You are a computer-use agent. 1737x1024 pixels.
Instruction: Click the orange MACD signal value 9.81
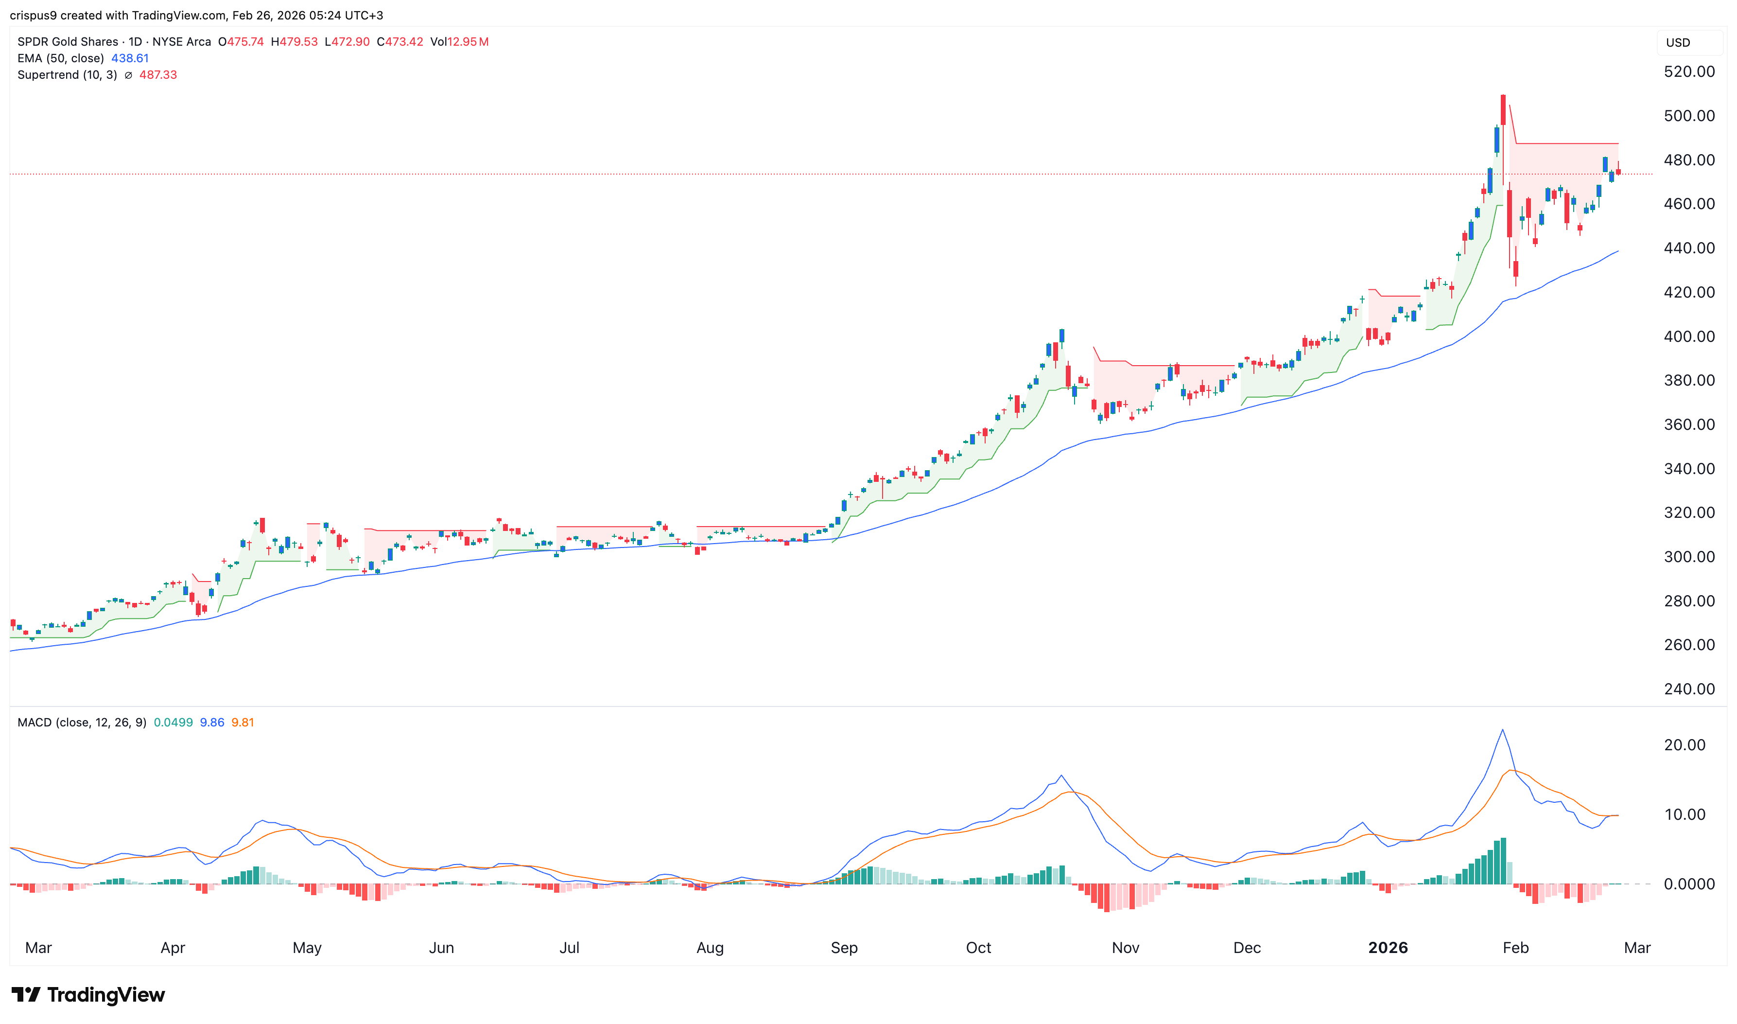[x=242, y=723]
